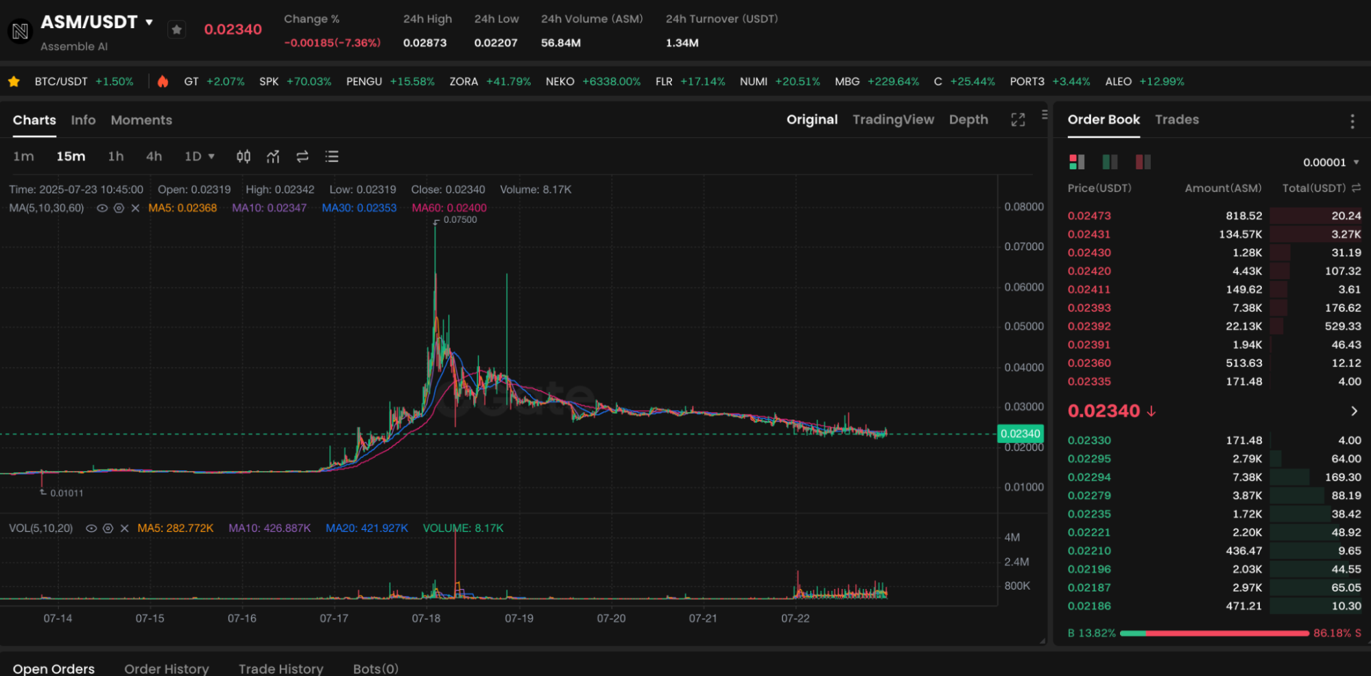The width and height of the screenshot is (1371, 676).
Task: Open Trade History tab
Action: pos(281,668)
